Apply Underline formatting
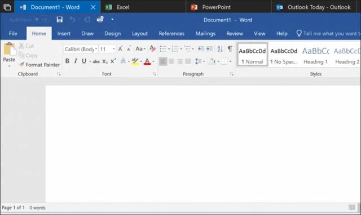This screenshot has height=215, width=361. click(x=84, y=61)
